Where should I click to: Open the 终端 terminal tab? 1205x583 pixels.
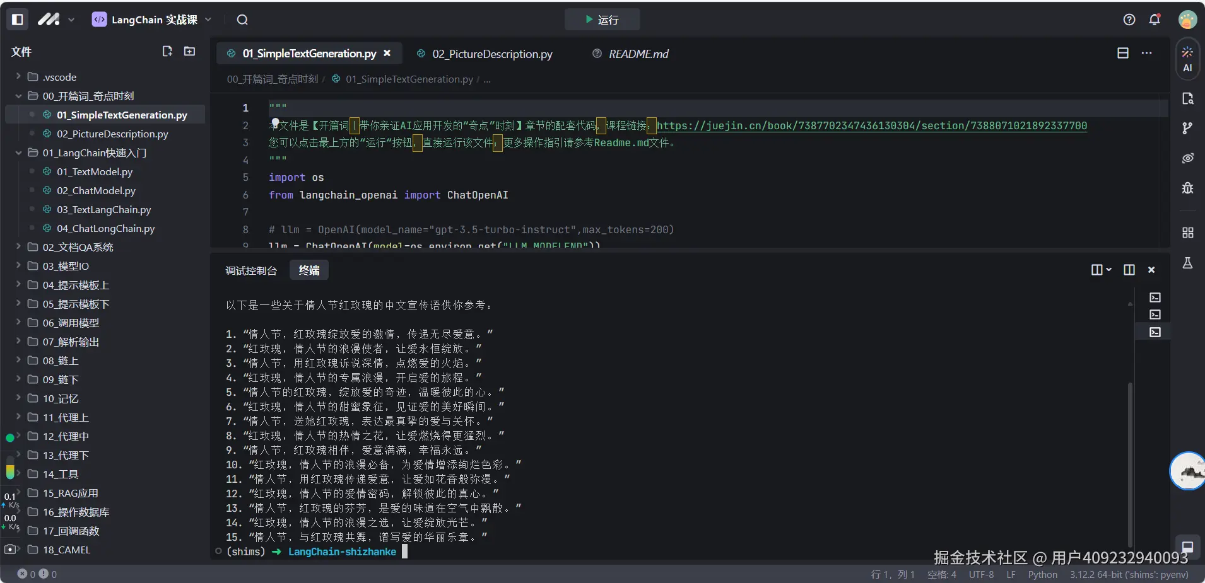(308, 270)
